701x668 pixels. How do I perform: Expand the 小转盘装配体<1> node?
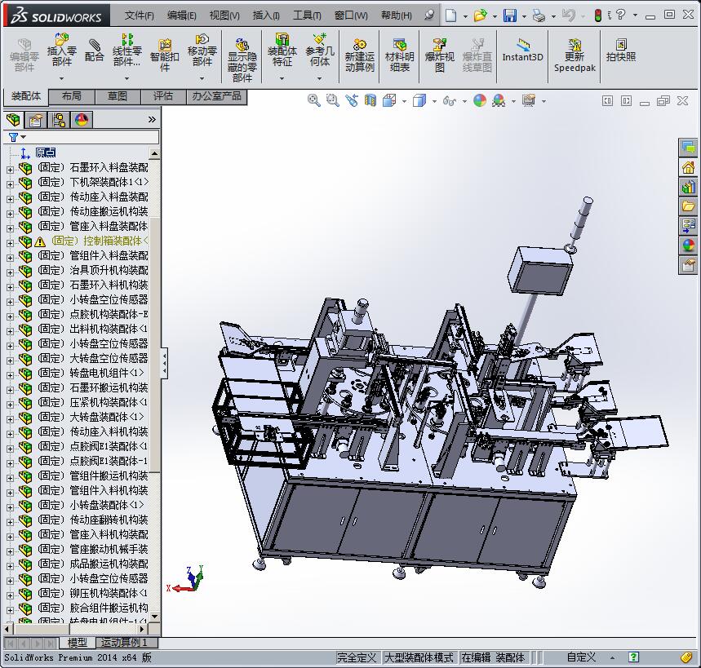pos(10,507)
